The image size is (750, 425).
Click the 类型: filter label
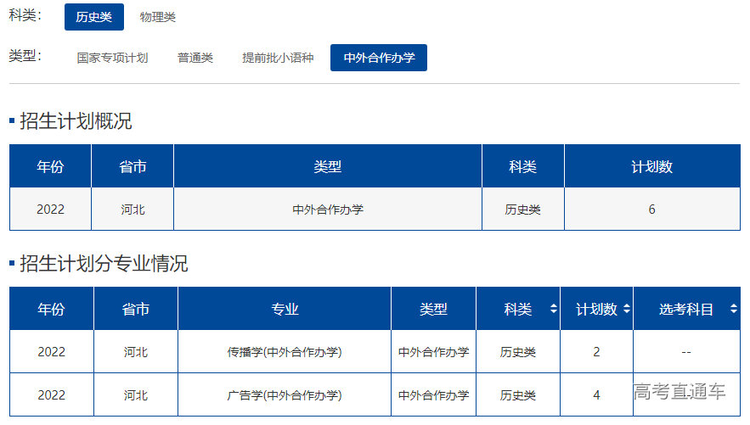pos(25,56)
